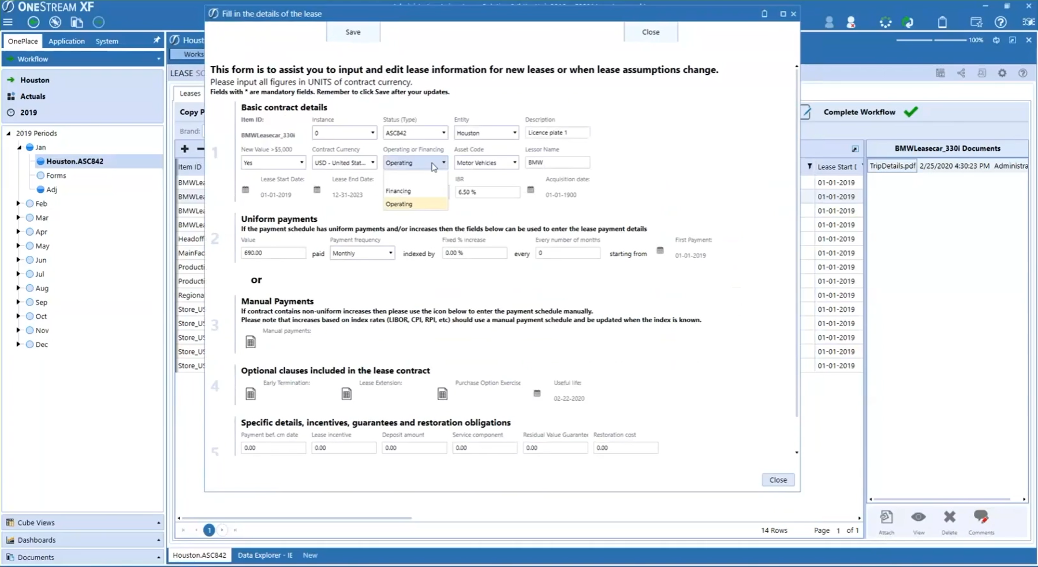
Task: Pin the navigation panel with pushpin icon
Action: coord(156,40)
